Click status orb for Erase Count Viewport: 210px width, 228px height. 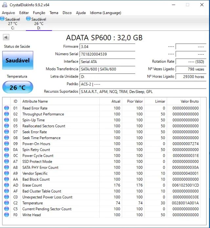coord(7,185)
